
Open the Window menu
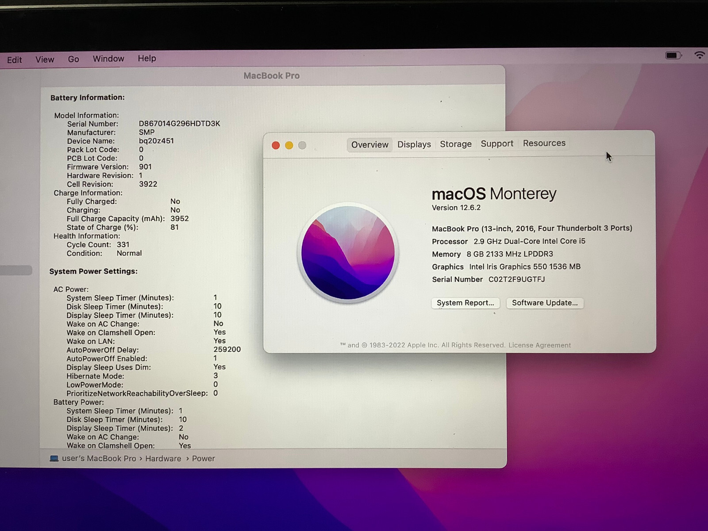(108, 58)
